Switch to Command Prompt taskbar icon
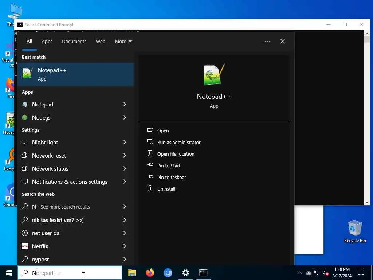This screenshot has height=280, width=373. click(x=203, y=273)
